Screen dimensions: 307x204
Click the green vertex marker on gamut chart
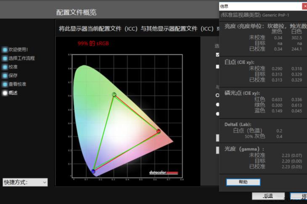tap(114, 94)
